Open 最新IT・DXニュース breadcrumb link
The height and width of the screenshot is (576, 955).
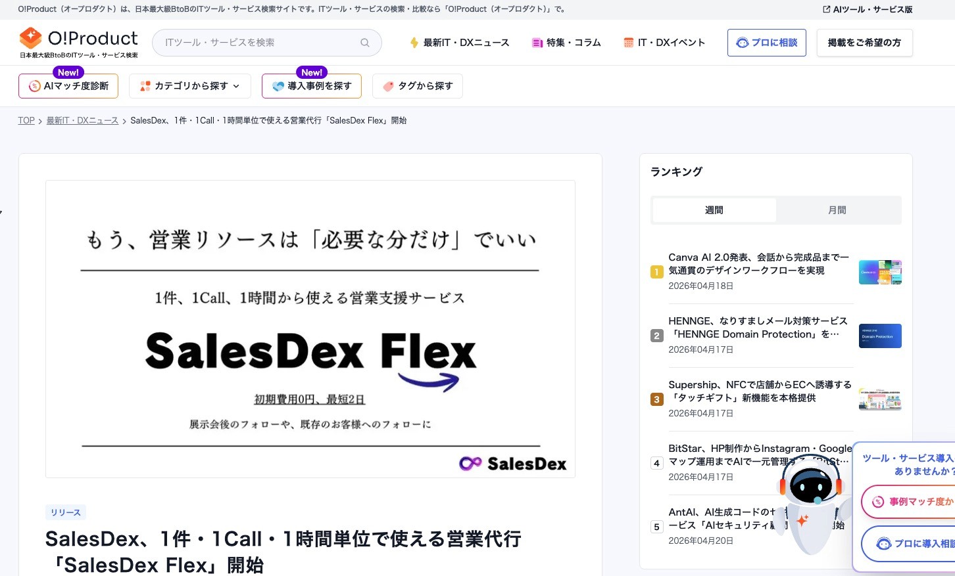[x=82, y=121]
